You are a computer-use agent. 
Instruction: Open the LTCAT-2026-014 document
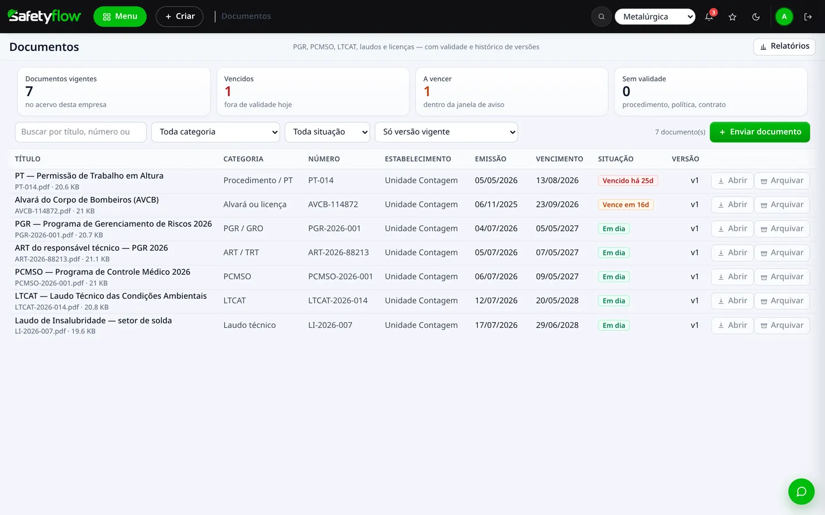click(x=732, y=301)
